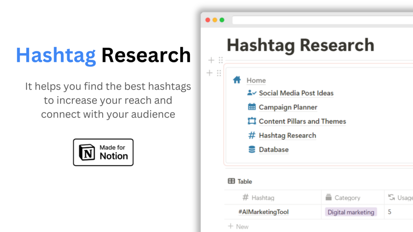Click the Hashtag column header

(263, 198)
